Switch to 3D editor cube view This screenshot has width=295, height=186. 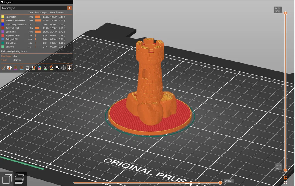(x=7, y=179)
